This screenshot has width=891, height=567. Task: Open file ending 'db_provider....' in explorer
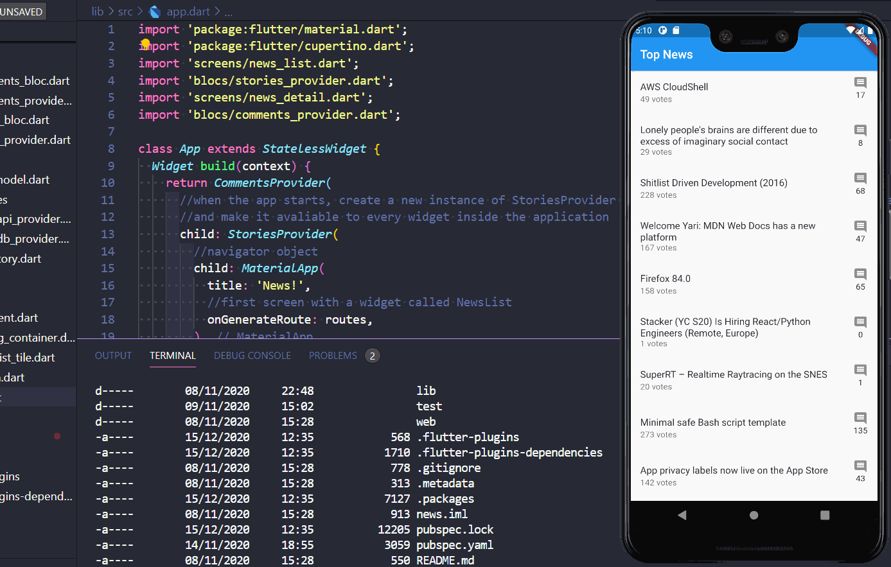[35, 239]
